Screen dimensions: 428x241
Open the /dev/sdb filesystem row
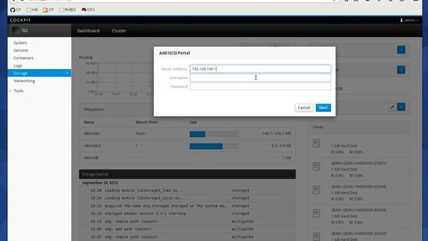187,158
